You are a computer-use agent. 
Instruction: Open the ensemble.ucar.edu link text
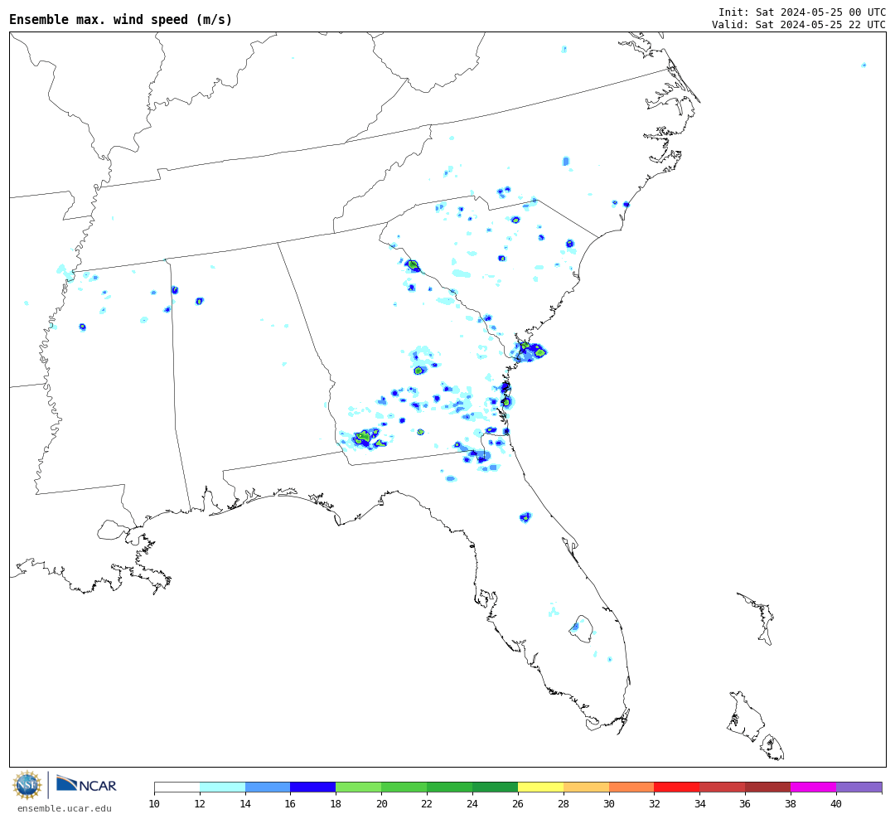[x=65, y=808]
